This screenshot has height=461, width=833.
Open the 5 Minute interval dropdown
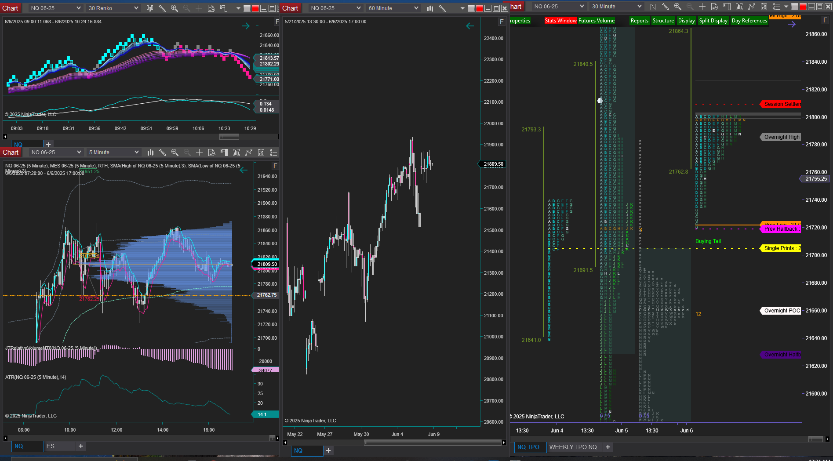[x=114, y=152]
